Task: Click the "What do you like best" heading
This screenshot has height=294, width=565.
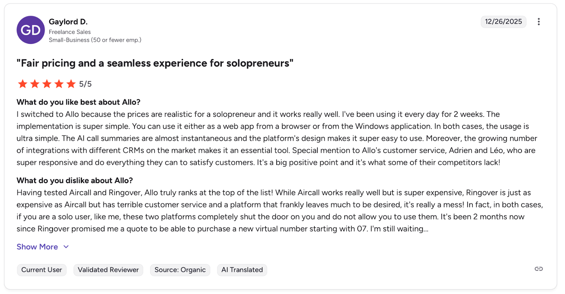Action: pyautogui.click(x=78, y=102)
